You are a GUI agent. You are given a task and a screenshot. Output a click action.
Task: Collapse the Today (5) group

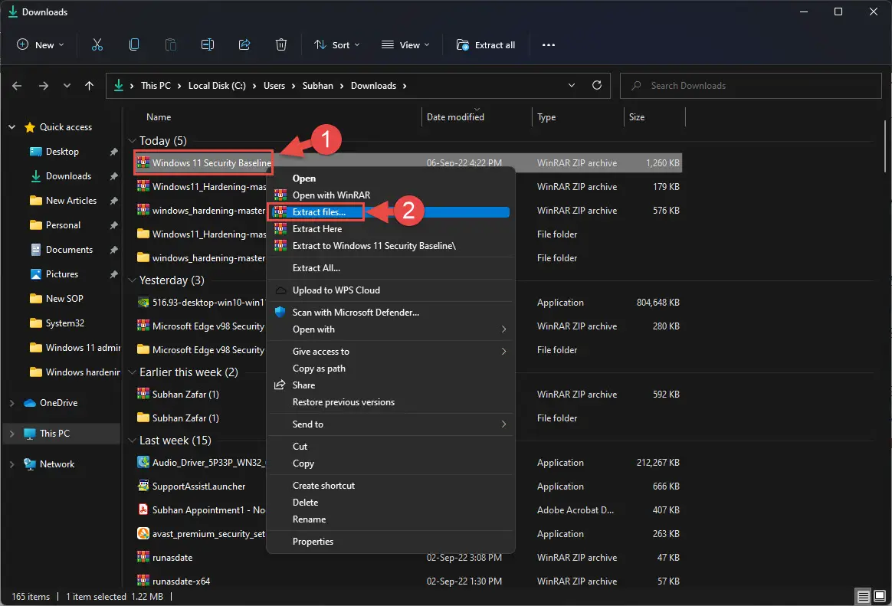132,141
